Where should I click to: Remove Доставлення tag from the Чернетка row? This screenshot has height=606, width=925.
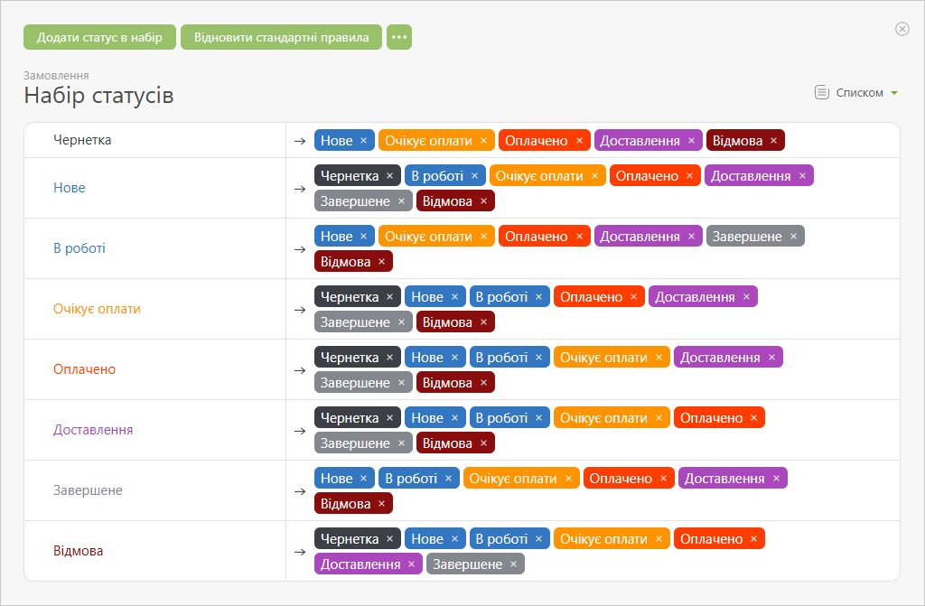691,140
